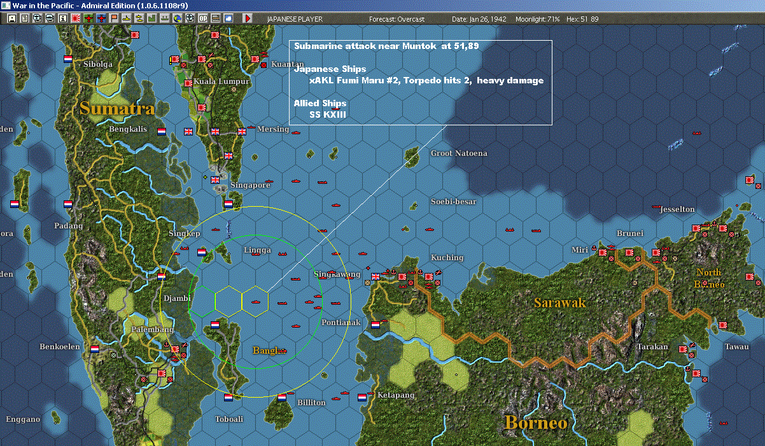Viewport: 765px width, 446px height.
Task: Select the Dutch flag left of Ketapang
Action: pos(362,397)
